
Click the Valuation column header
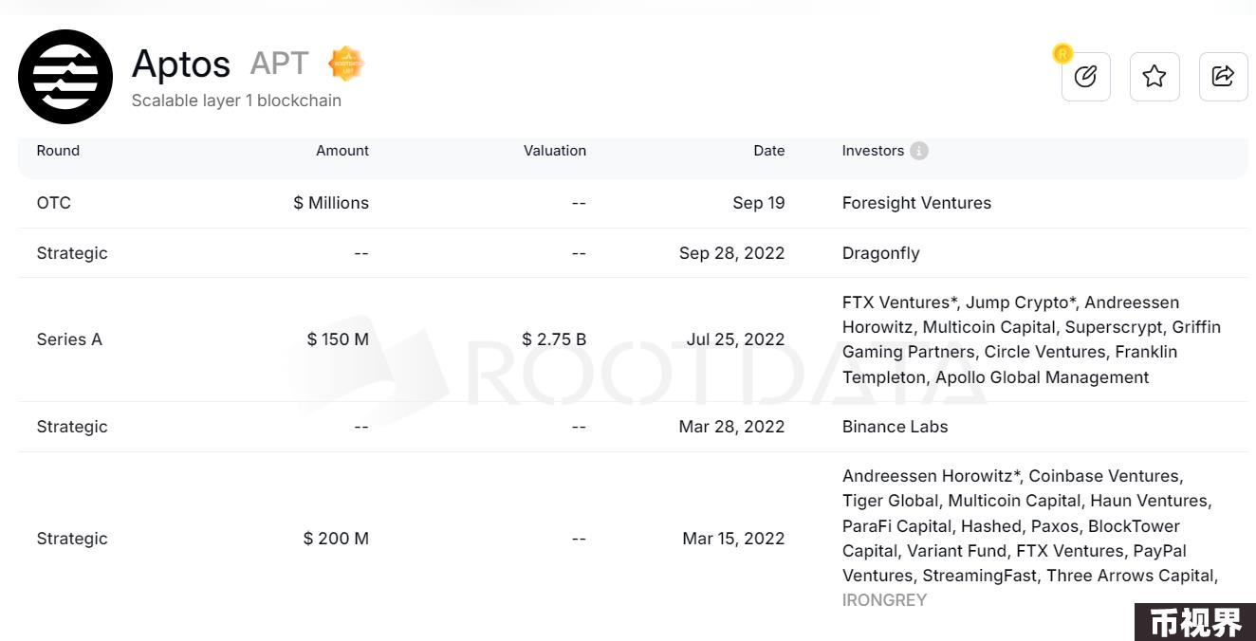pyautogui.click(x=555, y=151)
